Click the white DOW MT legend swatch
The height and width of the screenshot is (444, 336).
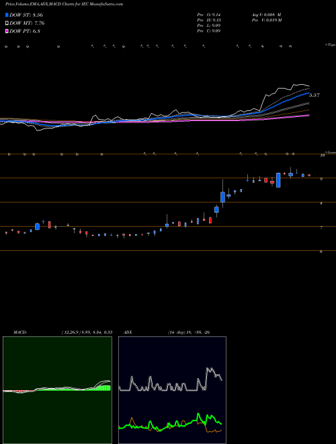coord(7,23)
